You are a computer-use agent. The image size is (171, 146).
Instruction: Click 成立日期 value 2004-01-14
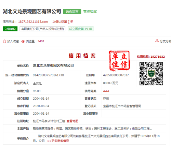coord(41,99)
